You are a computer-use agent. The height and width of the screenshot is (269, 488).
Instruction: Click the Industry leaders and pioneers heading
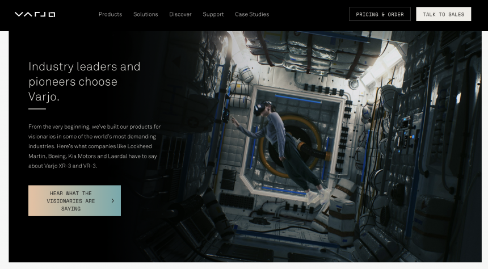pyautogui.click(x=85, y=81)
